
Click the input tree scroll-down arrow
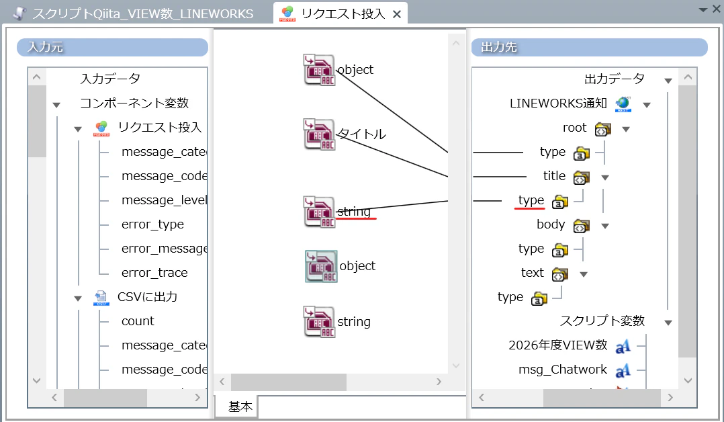[x=37, y=380]
